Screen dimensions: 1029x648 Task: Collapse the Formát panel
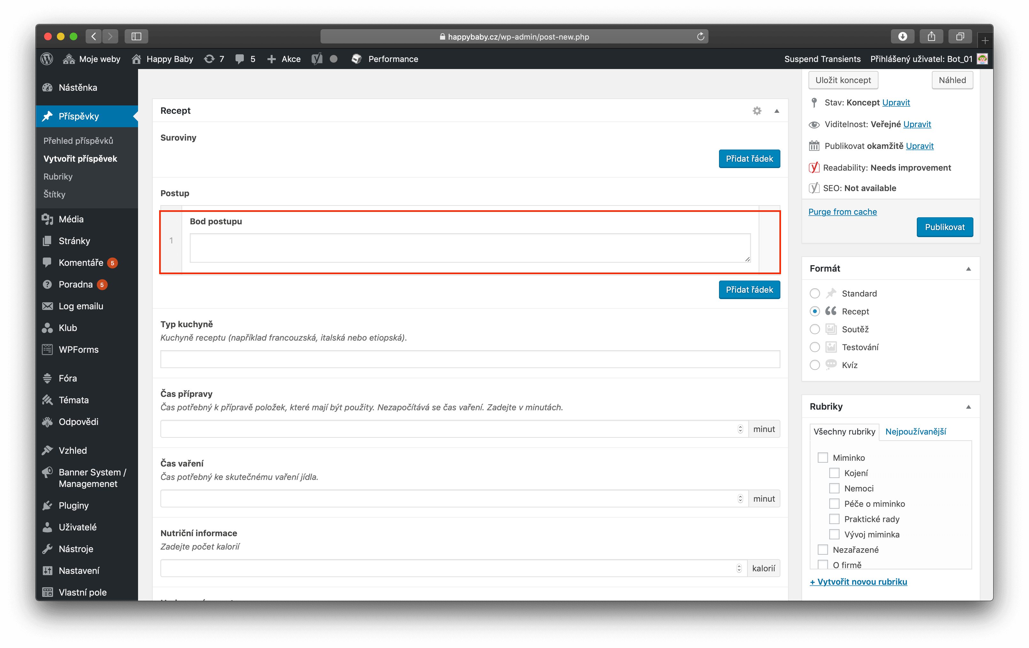point(968,269)
